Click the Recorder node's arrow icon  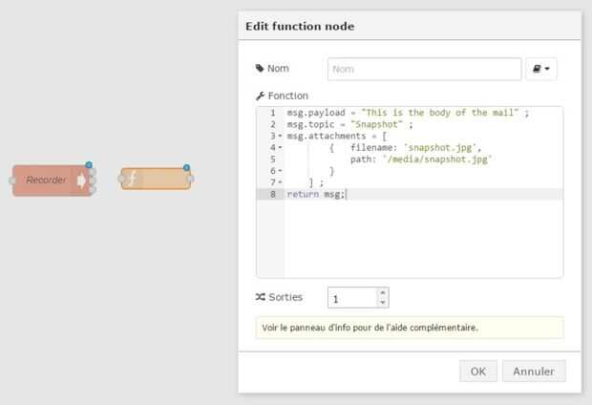[x=81, y=180]
